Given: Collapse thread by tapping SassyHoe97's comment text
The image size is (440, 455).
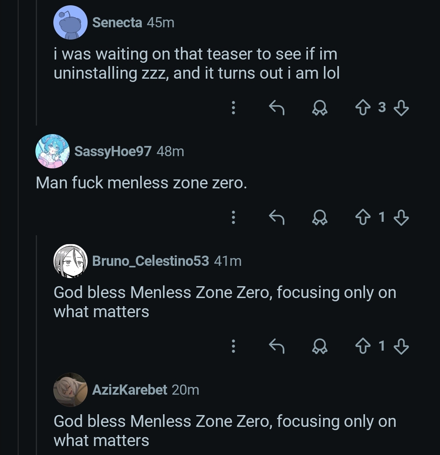Looking at the screenshot, I should click(x=141, y=183).
